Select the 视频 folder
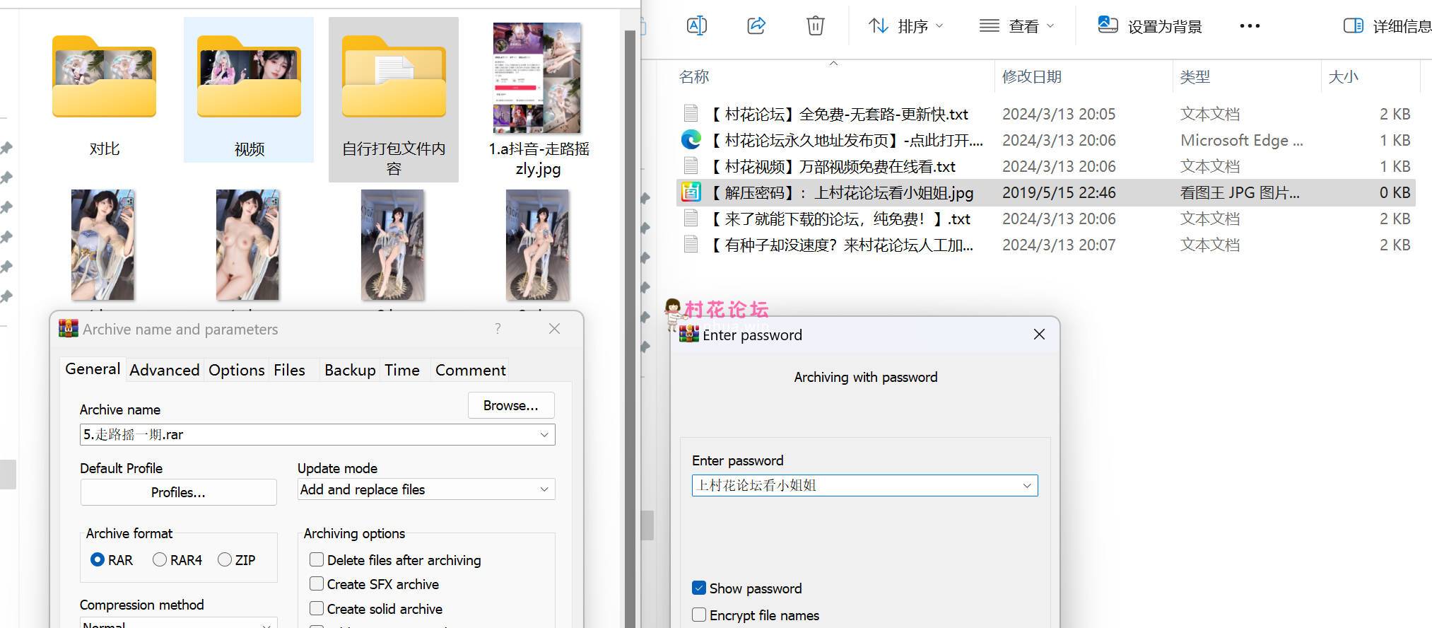The height and width of the screenshot is (628, 1432). point(249,90)
